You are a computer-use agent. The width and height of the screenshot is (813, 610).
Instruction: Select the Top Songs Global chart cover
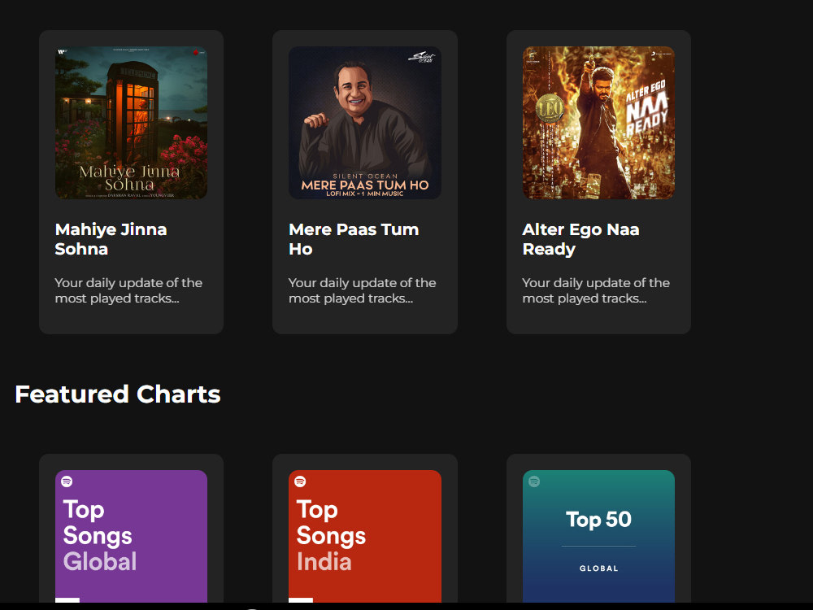point(131,536)
